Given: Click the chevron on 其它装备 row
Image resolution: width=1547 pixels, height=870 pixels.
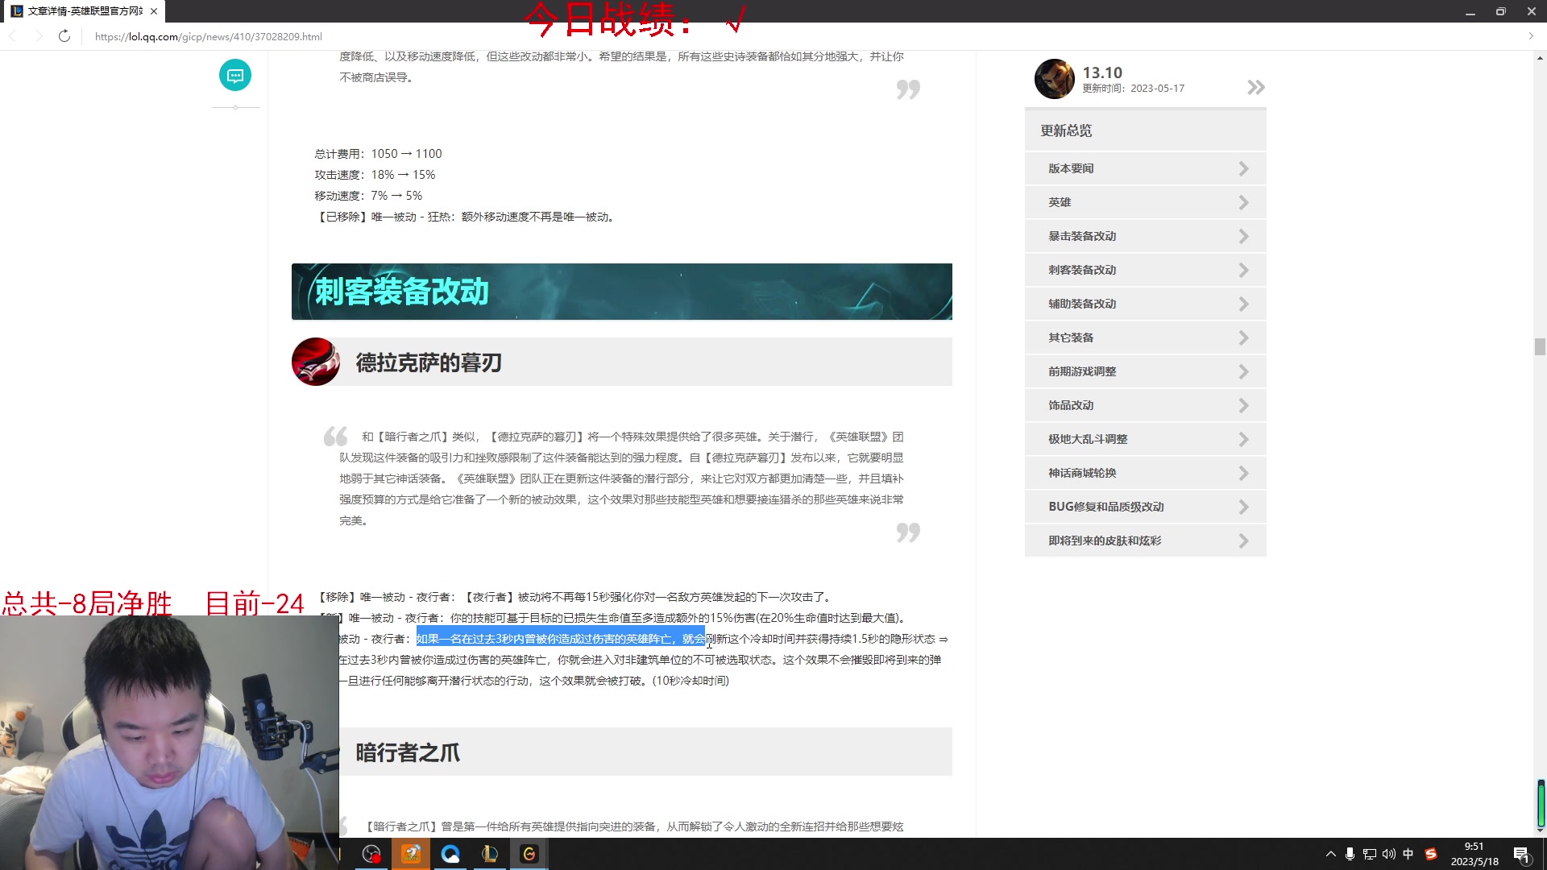Looking at the screenshot, I should pyautogui.click(x=1243, y=338).
